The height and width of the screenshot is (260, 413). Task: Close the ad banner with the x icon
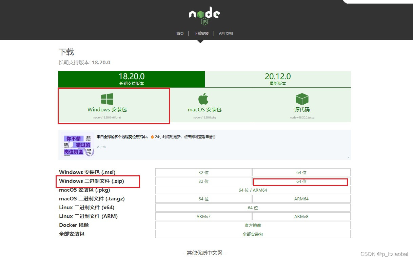[348, 157]
